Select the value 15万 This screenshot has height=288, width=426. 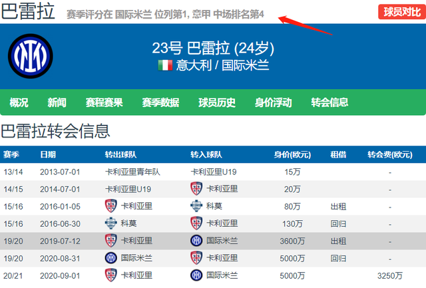[292, 172]
